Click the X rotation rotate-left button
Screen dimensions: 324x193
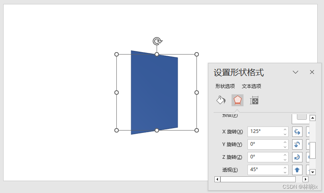[x=297, y=132]
